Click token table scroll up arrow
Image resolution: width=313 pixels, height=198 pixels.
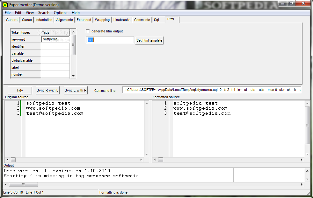(x=73, y=32)
